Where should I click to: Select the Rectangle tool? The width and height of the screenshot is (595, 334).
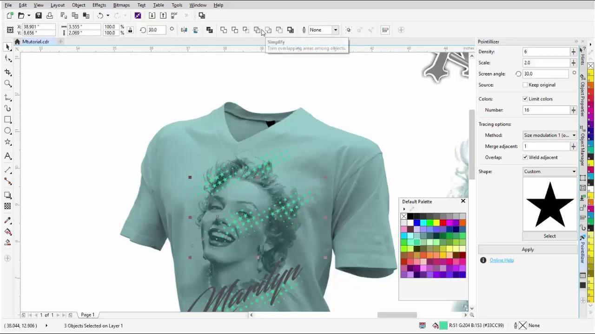point(8,120)
